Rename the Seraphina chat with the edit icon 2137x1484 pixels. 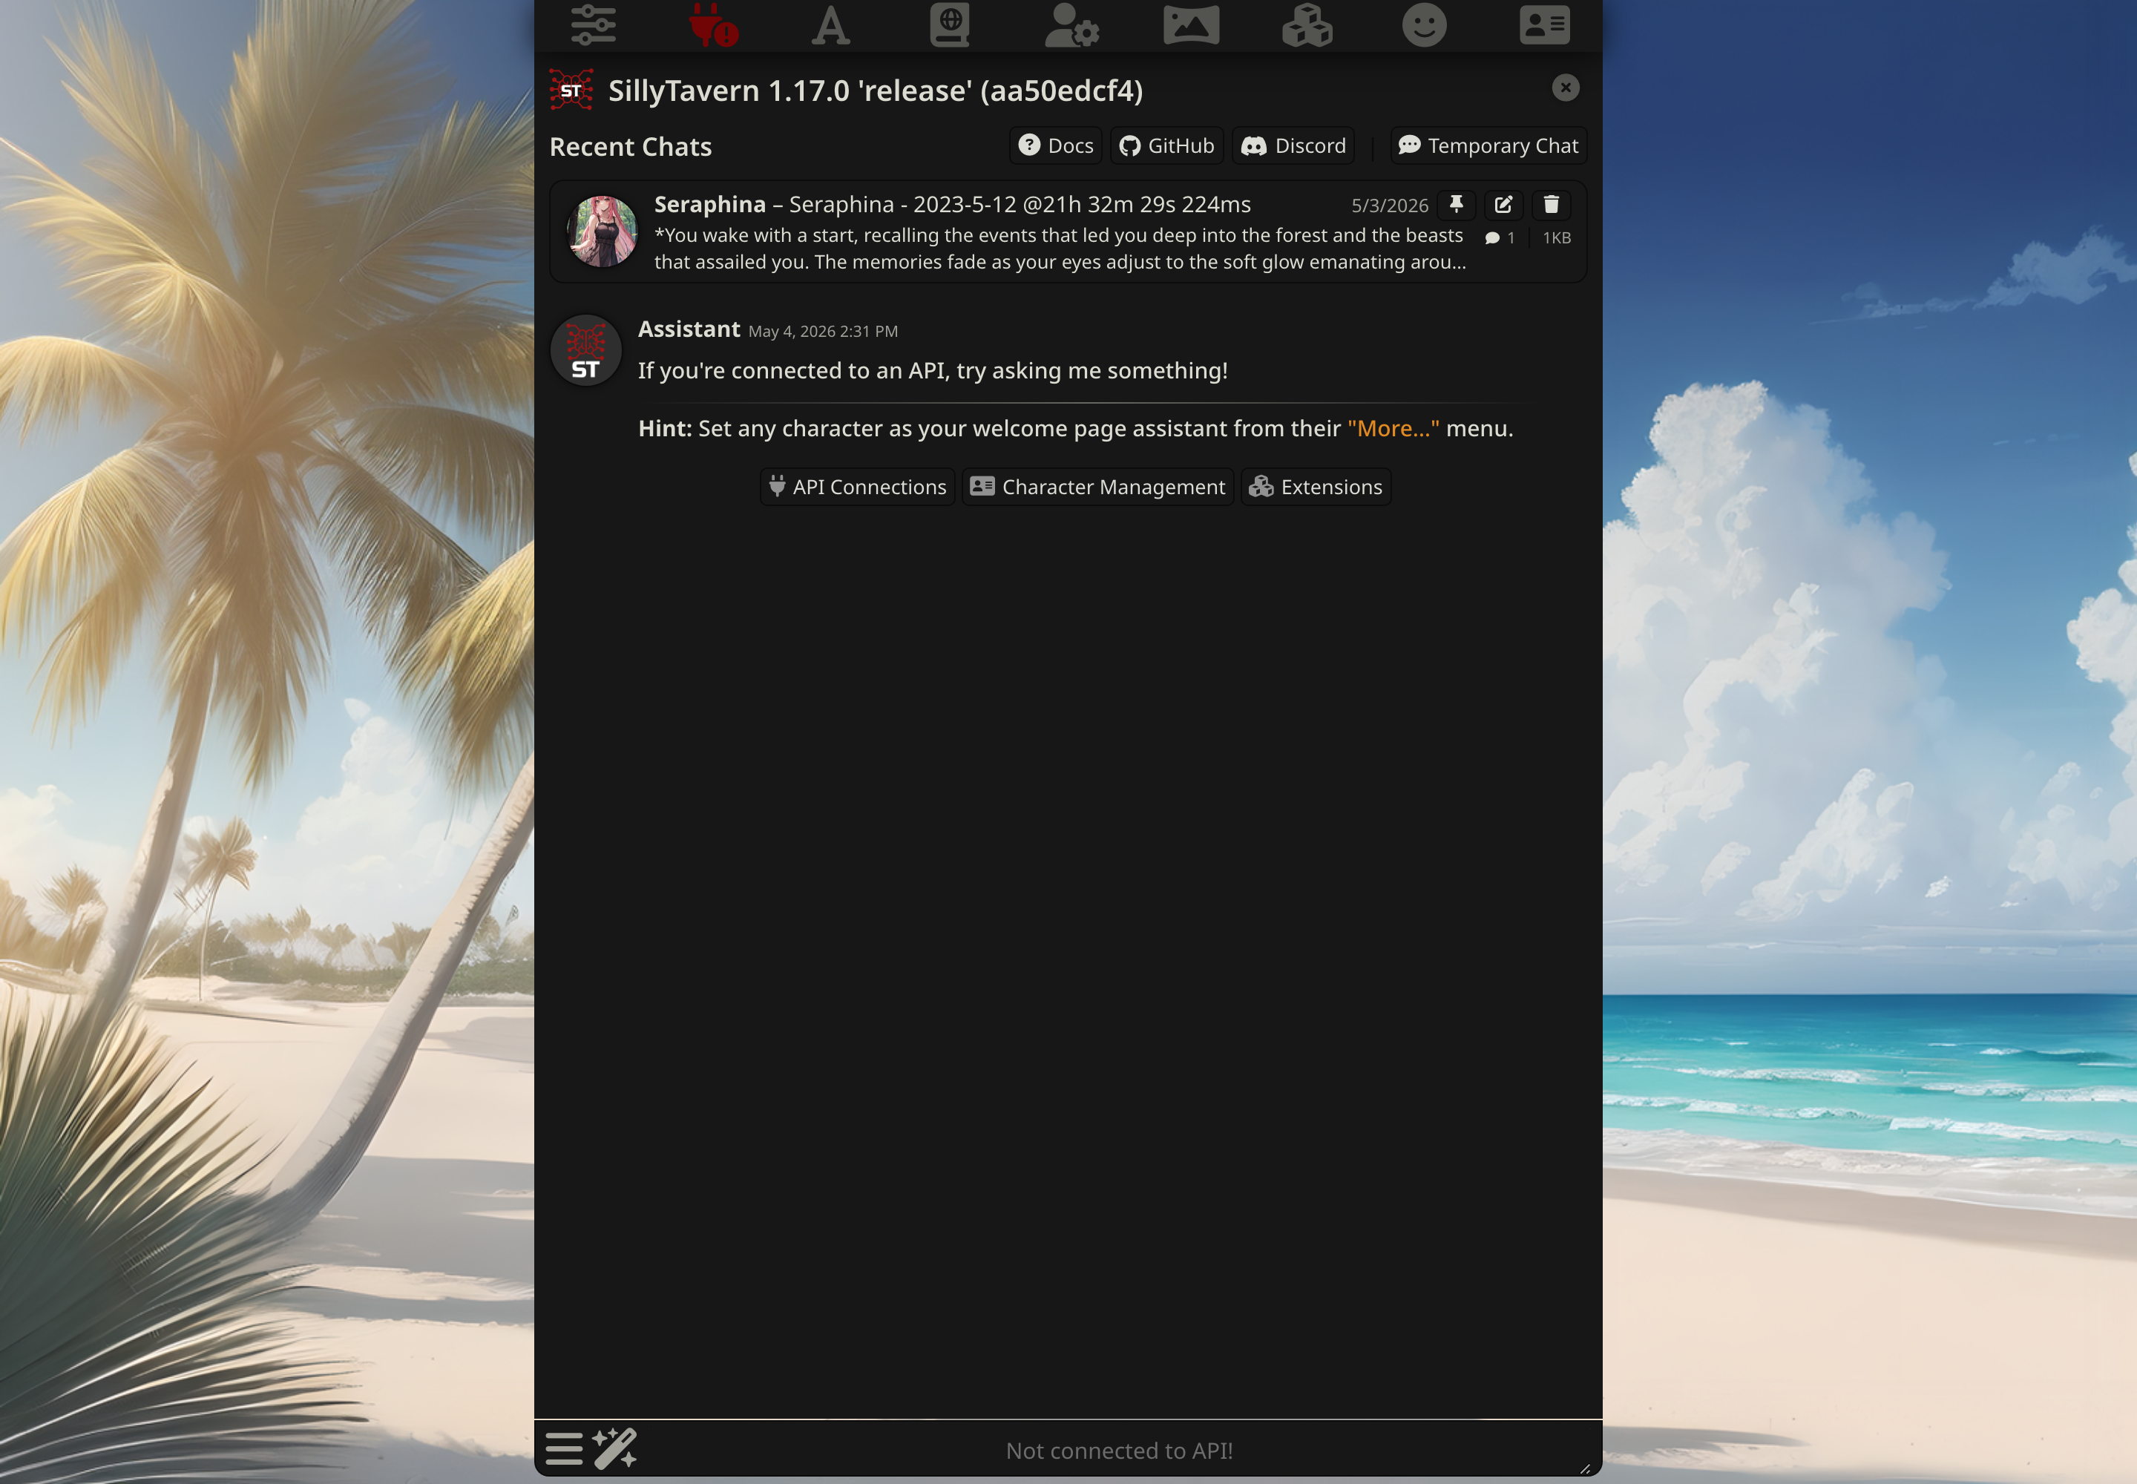point(1504,205)
